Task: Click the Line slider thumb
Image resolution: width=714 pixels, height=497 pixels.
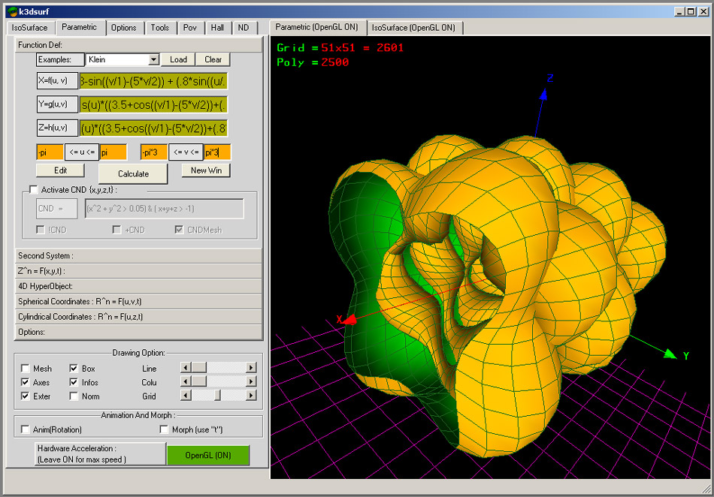Action: (198, 367)
